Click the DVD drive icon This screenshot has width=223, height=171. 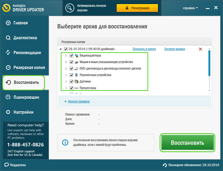[76, 68]
